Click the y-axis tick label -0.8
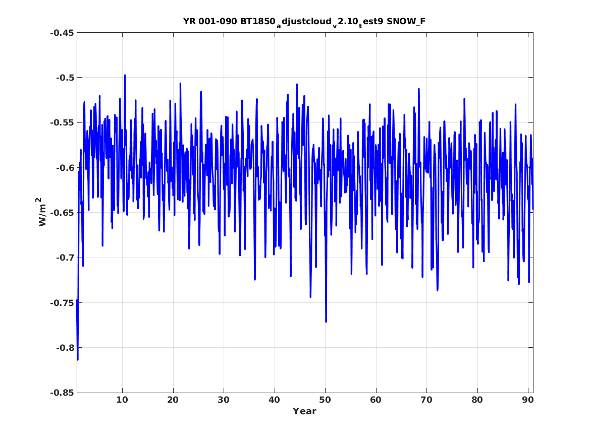 click(65, 348)
